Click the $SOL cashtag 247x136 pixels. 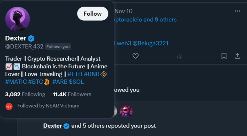coord(76,82)
